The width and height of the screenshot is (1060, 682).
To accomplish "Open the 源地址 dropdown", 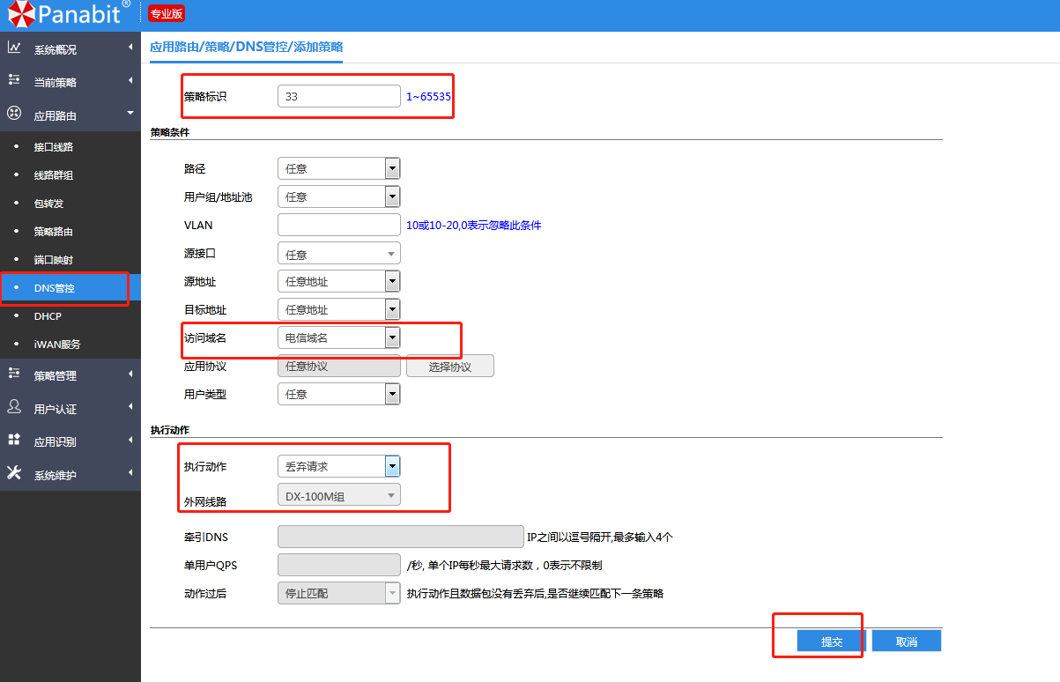I will (392, 281).
